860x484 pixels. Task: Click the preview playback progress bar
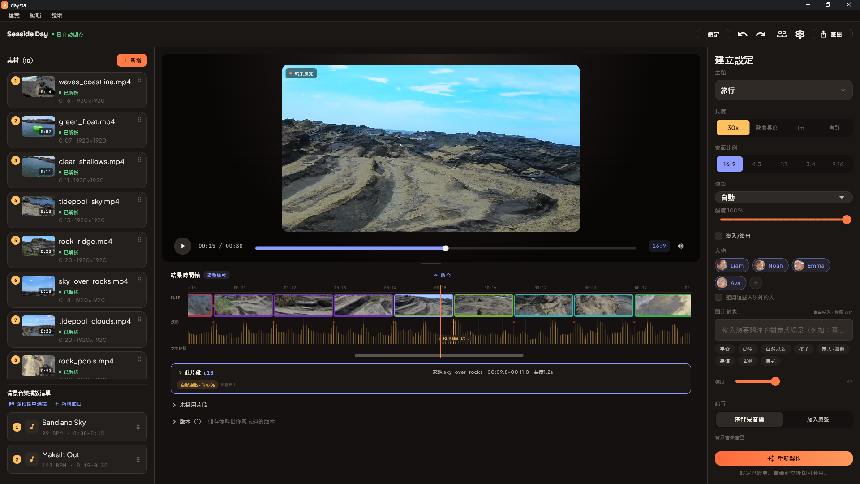[446, 248]
